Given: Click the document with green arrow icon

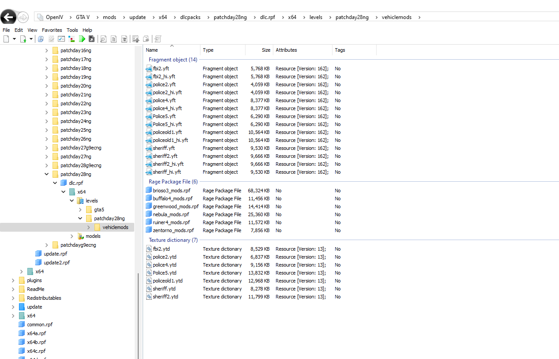Looking at the screenshot, I should 23,39.
